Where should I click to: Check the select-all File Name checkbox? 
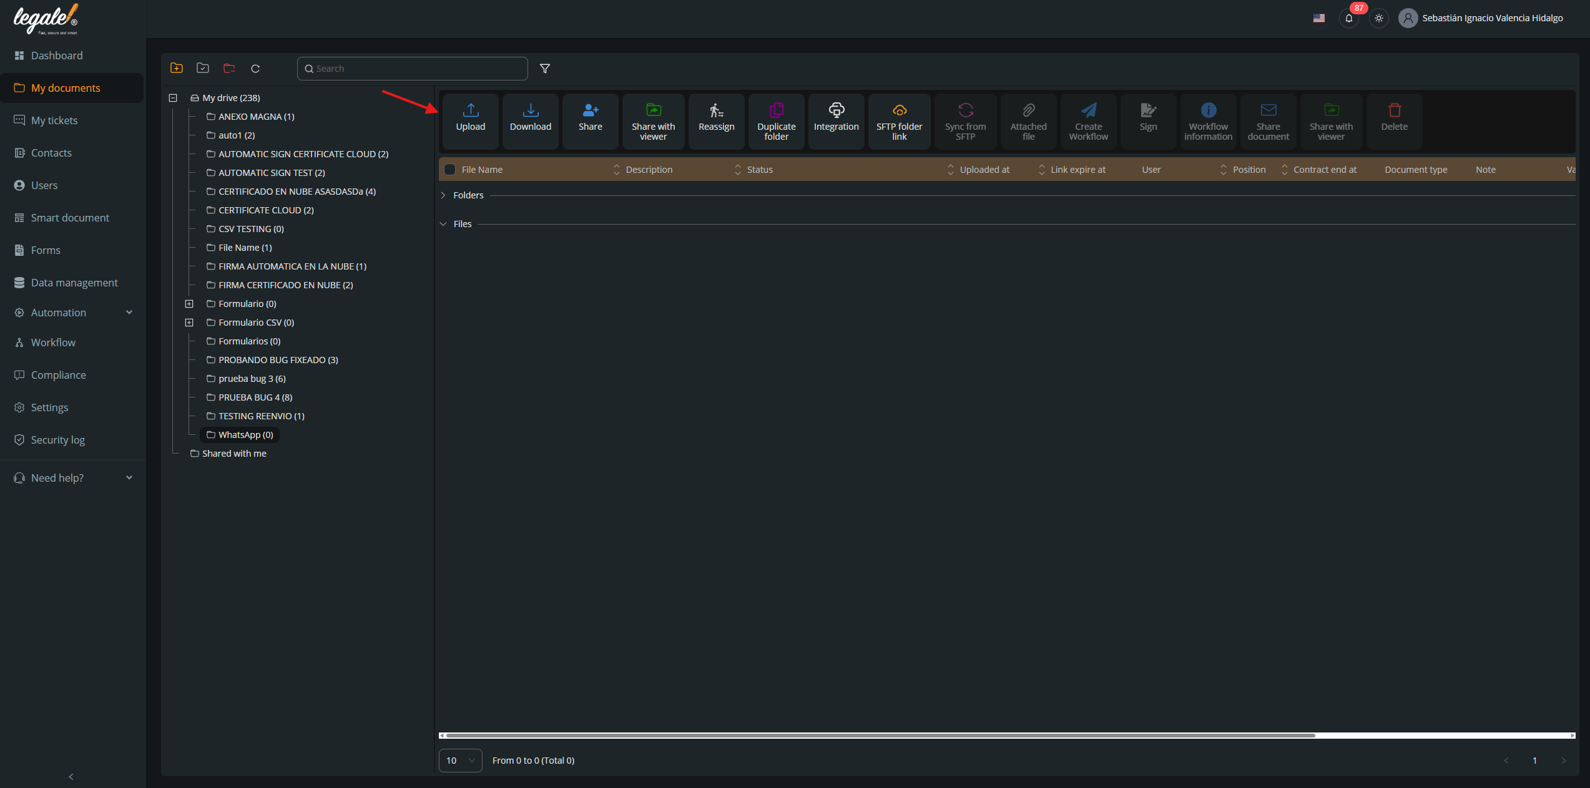tap(449, 170)
